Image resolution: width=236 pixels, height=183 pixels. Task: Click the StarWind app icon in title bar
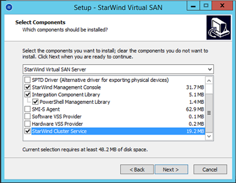[x=9, y=7]
